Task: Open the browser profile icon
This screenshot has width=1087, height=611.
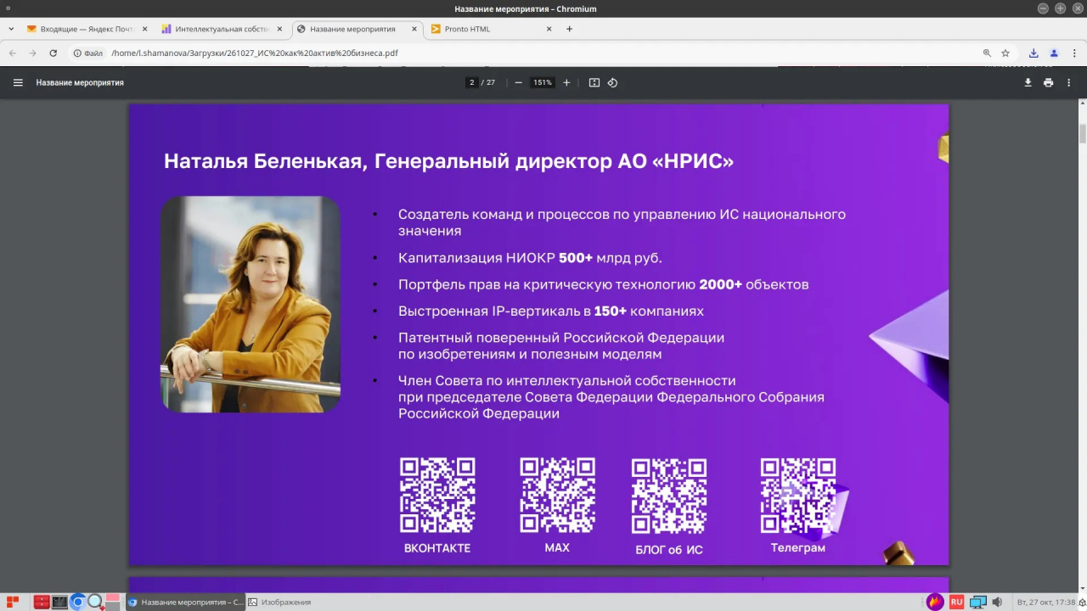Action: [x=1054, y=53]
